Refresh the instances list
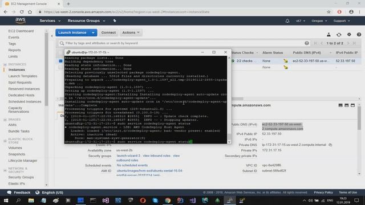Image resolution: width=365 pixels, height=205 pixels. pos(339,35)
